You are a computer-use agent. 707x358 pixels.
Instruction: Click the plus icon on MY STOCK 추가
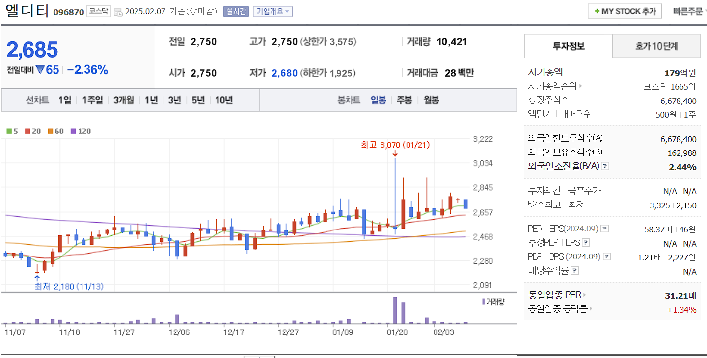point(597,11)
